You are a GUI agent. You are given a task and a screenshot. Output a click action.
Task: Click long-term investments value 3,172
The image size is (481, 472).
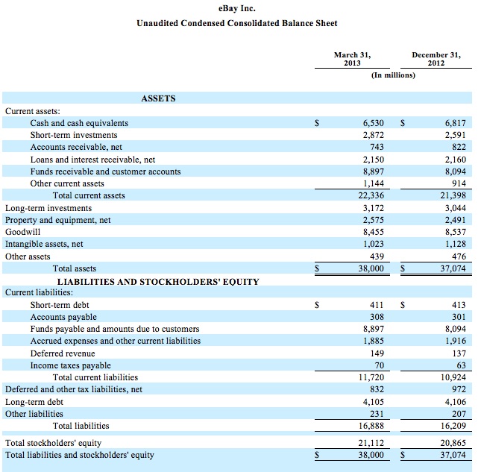tap(374, 208)
